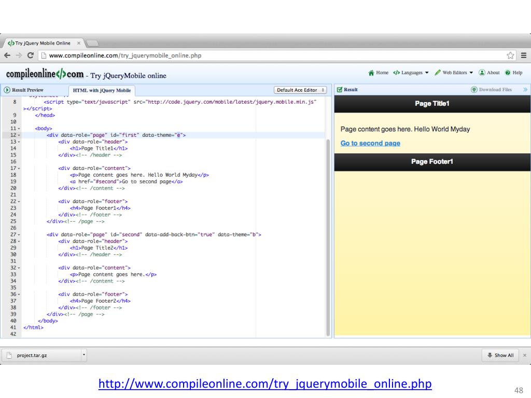Image resolution: width=531 pixels, height=398 pixels.
Task: Open the project.tar.gz download options arrow
Action: pos(83,355)
